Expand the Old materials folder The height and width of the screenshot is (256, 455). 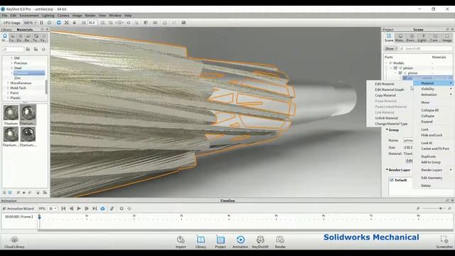(11, 58)
